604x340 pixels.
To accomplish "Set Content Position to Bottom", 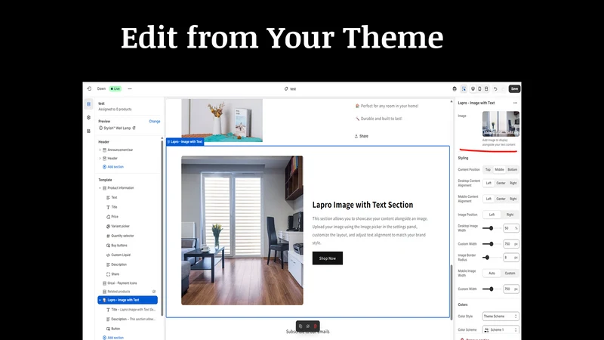I will pos(513,169).
